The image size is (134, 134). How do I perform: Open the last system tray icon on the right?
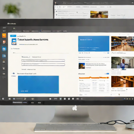click(132, 99)
